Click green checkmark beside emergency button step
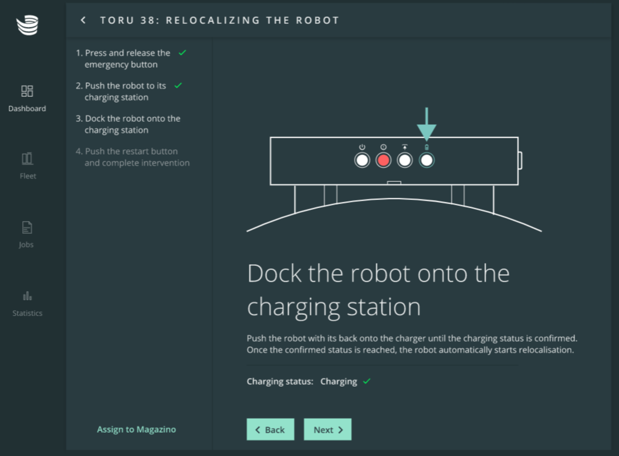619x456 pixels. [182, 52]
